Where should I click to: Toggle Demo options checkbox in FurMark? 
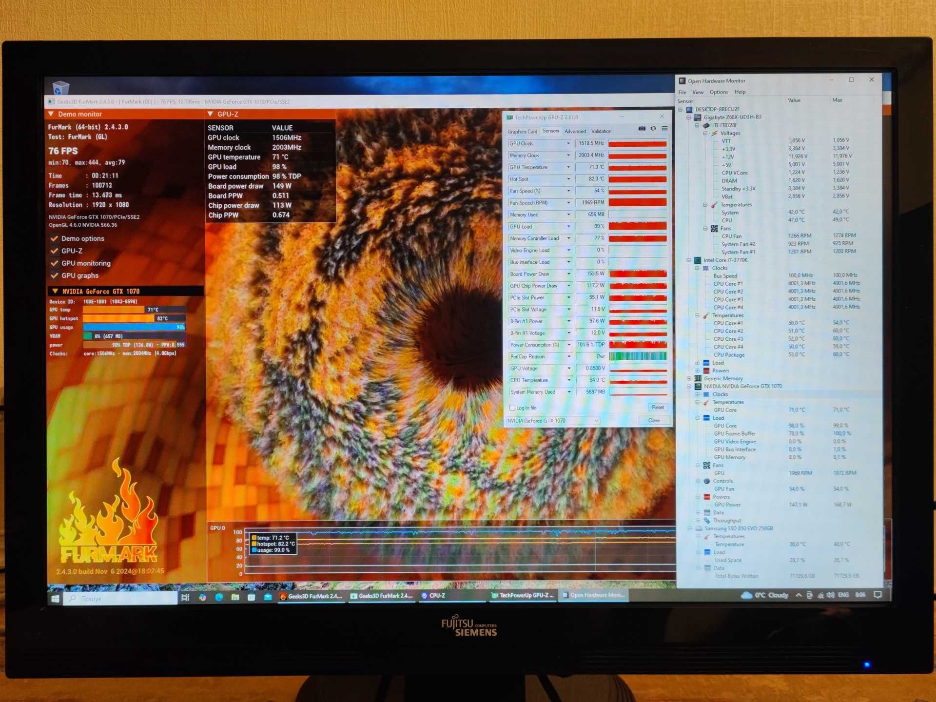coord(55,239)
